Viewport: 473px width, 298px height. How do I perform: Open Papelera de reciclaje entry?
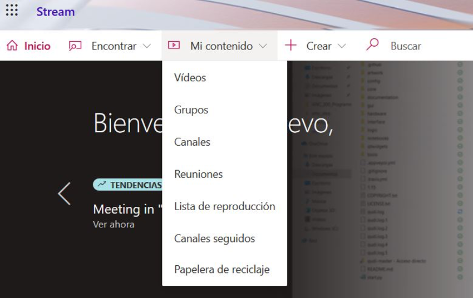tap(224, 270)
